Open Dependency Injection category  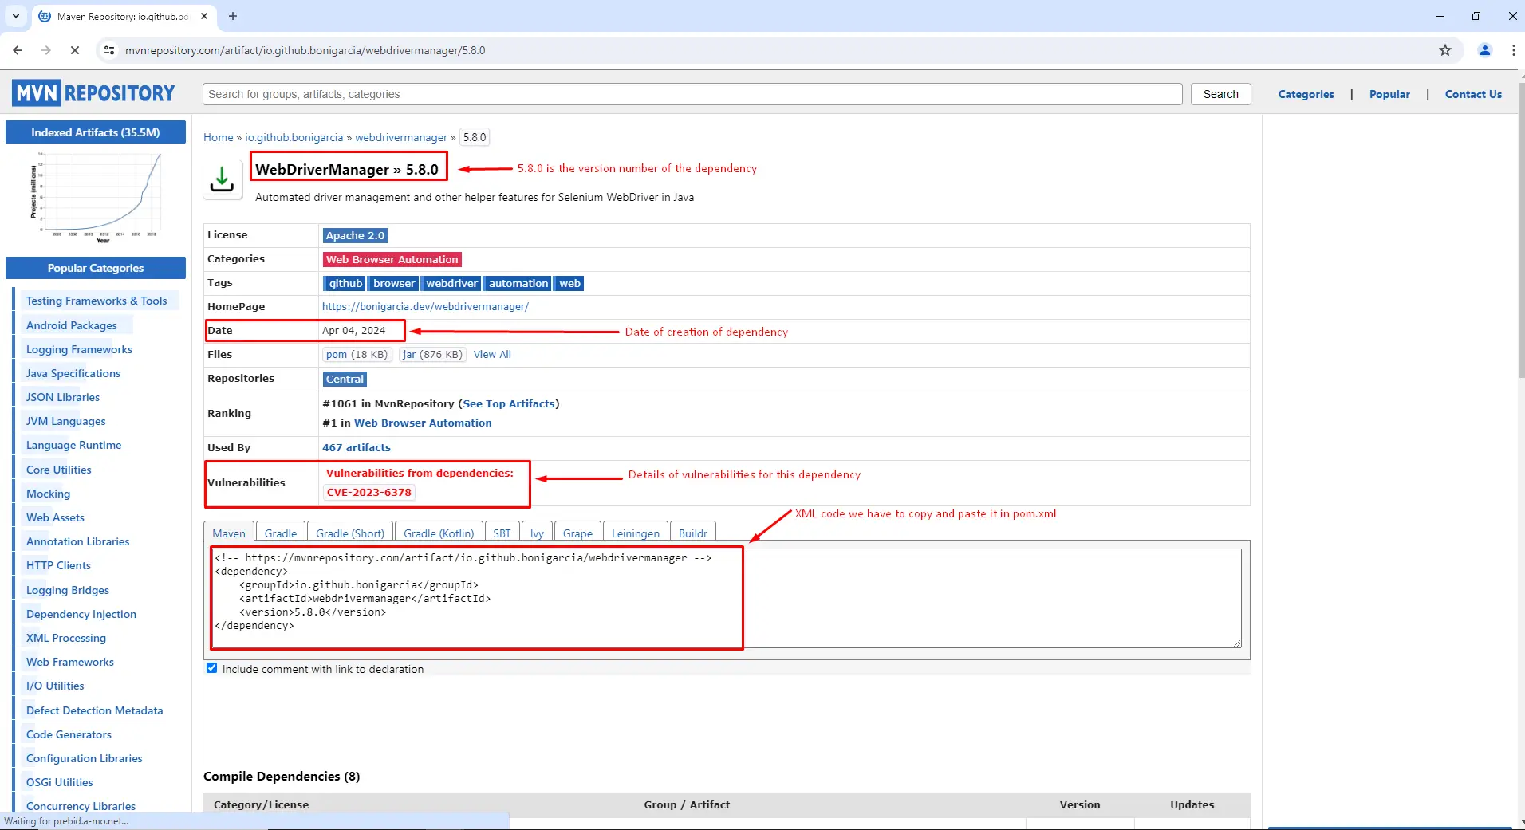tap(81, 614)
